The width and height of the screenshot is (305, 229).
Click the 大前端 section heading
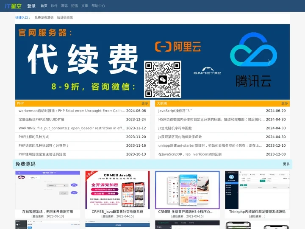(x=162, y=103)
